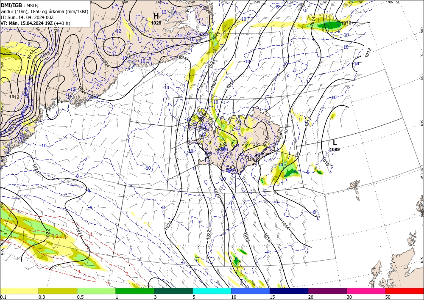Click the 'H' high pressure marker
This screenshot has width=424, height=300.
tap(156, 16)
